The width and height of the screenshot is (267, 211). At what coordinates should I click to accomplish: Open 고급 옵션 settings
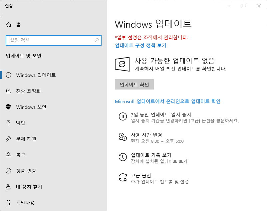pos(141,175)
